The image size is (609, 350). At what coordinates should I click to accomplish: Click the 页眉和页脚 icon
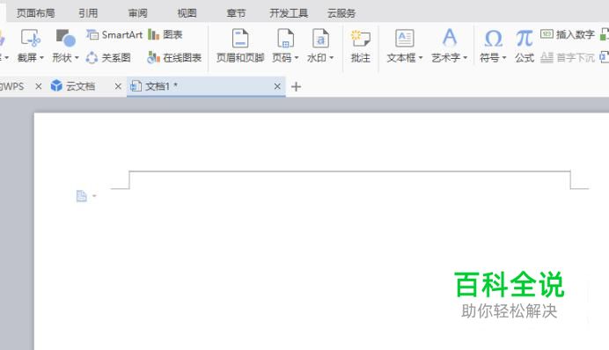240,38
